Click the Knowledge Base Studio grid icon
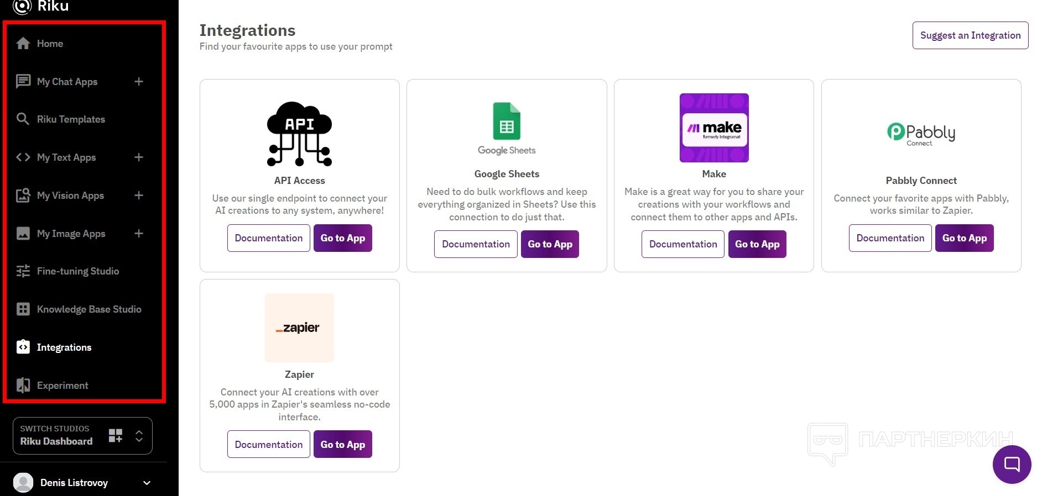Viewport: 1042px width, 496px height. [23, 309]
